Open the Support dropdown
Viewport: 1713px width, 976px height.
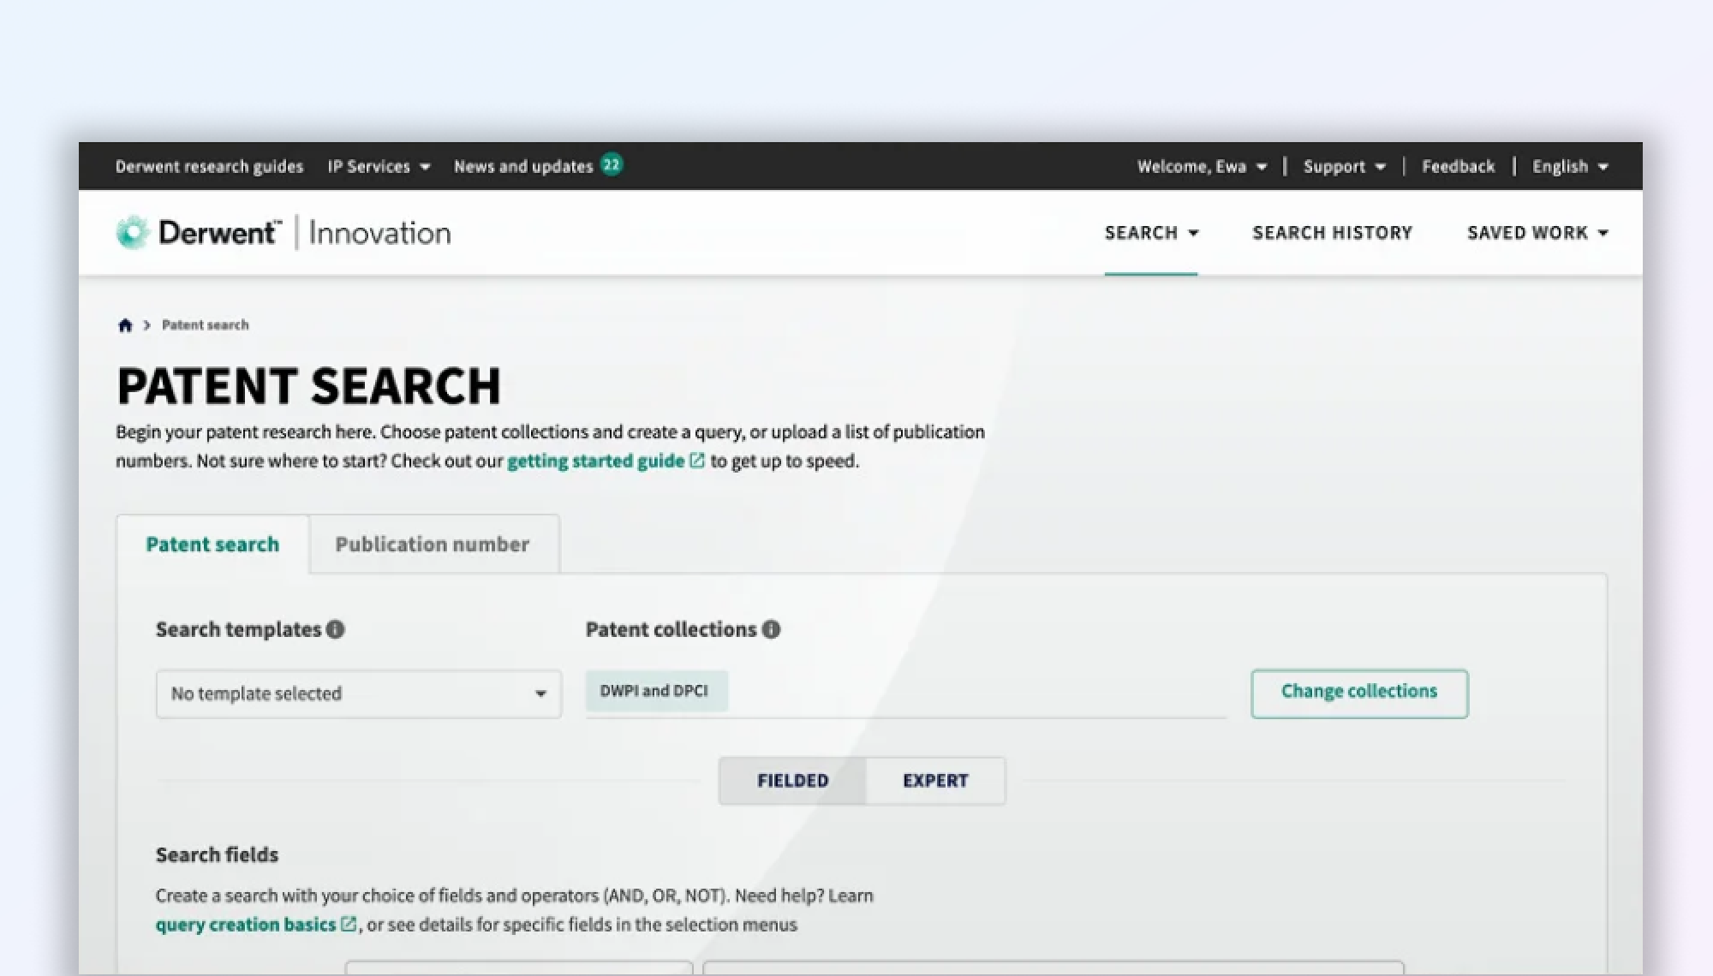(x=1344, y=167)
